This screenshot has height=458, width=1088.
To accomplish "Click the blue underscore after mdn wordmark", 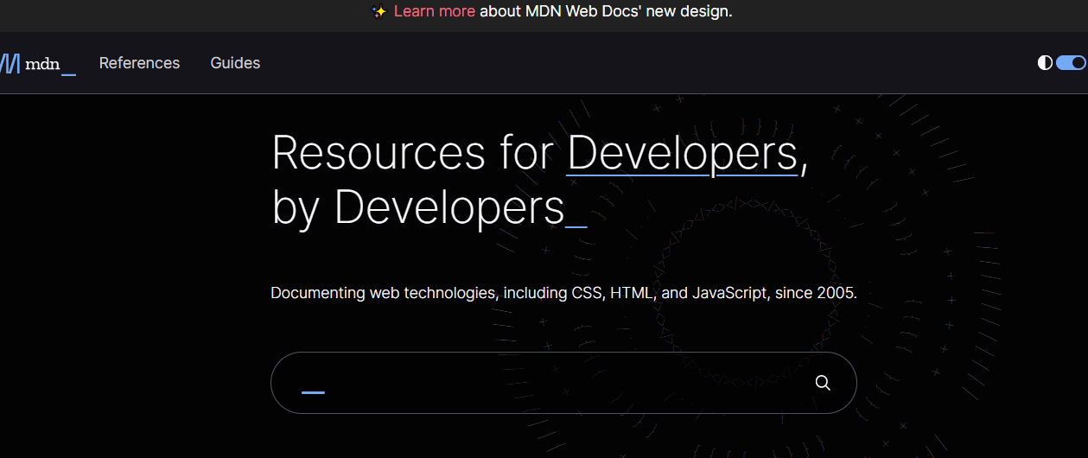I will 69,73.
